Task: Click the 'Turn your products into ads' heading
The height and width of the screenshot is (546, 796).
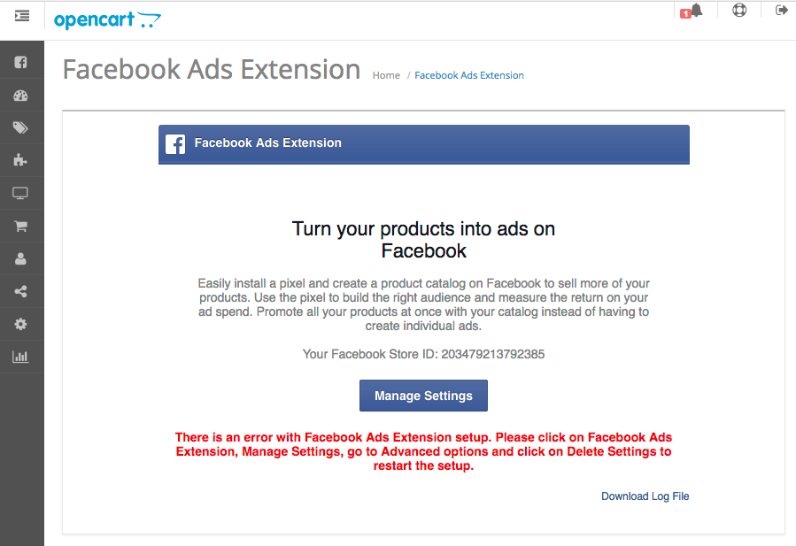Action: tap(423, 240)
